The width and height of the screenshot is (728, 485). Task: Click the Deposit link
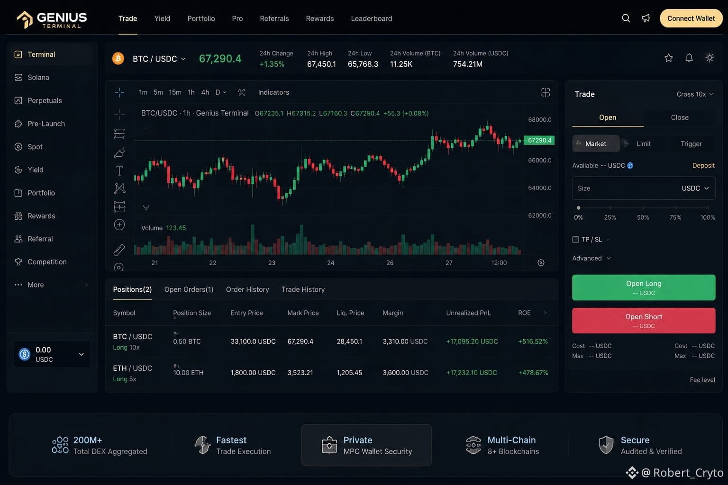tap(703, 166)
